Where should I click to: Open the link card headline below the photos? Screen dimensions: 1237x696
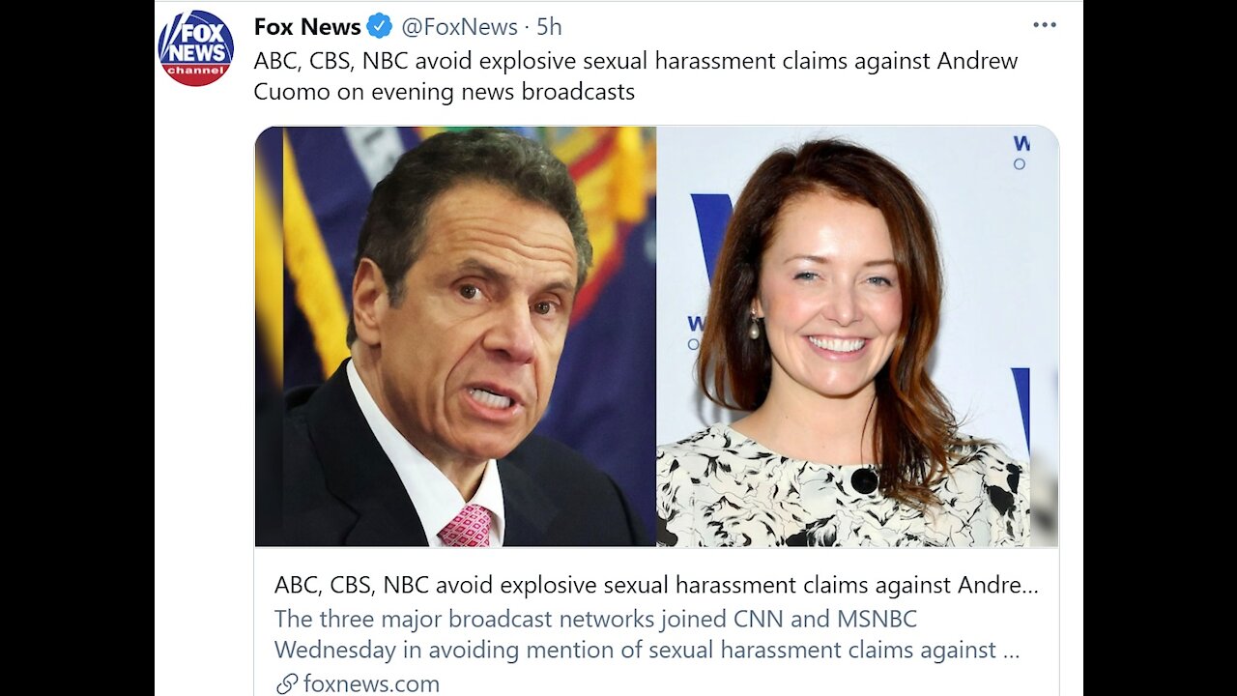[656, 584]
